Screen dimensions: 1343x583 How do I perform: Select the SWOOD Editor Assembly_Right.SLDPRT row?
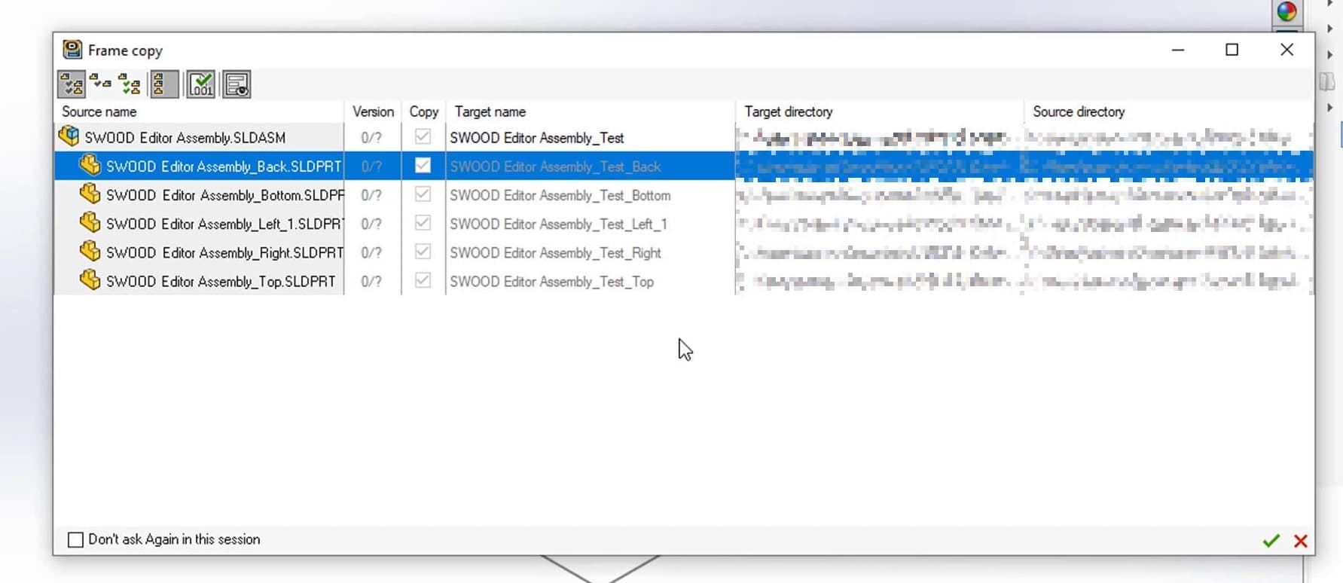[224, 252]
